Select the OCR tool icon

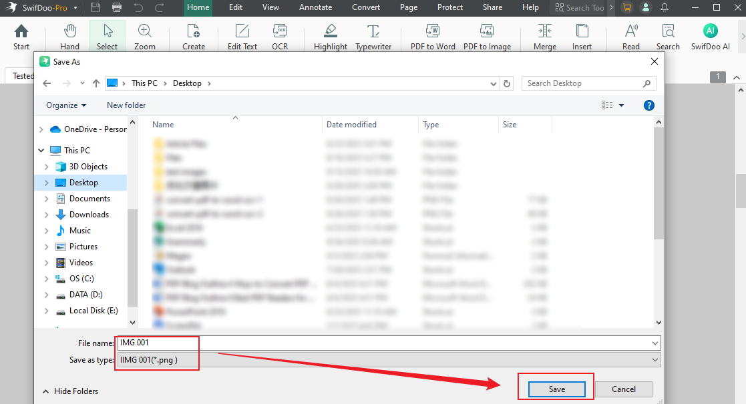[x=280, y=31]
